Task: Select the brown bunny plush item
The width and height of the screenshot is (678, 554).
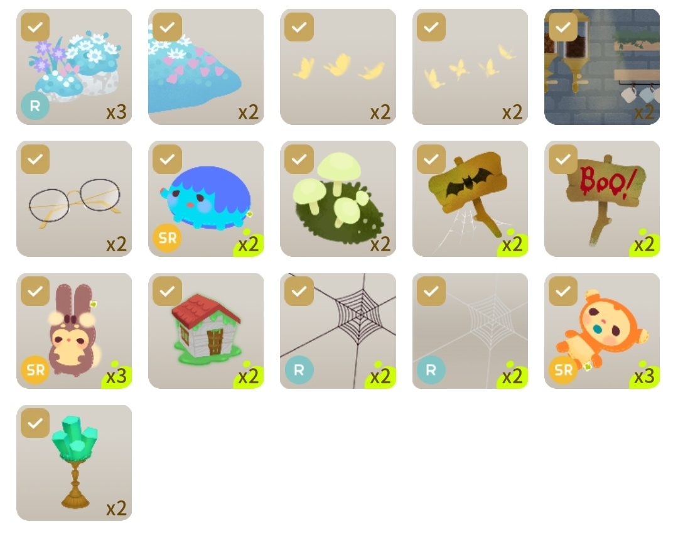Action: tap(74, 331)
